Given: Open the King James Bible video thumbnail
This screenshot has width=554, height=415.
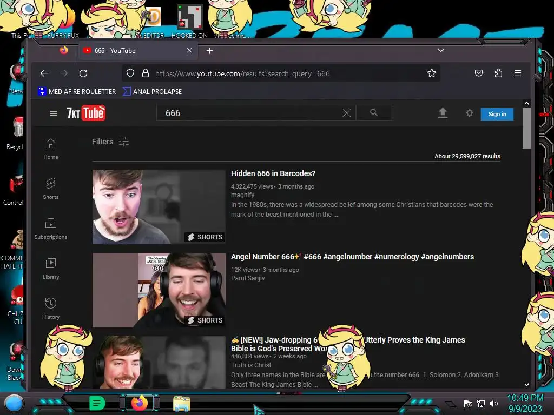Looking at the screenshot, I should pyautogui.click(x=159, y=362).
